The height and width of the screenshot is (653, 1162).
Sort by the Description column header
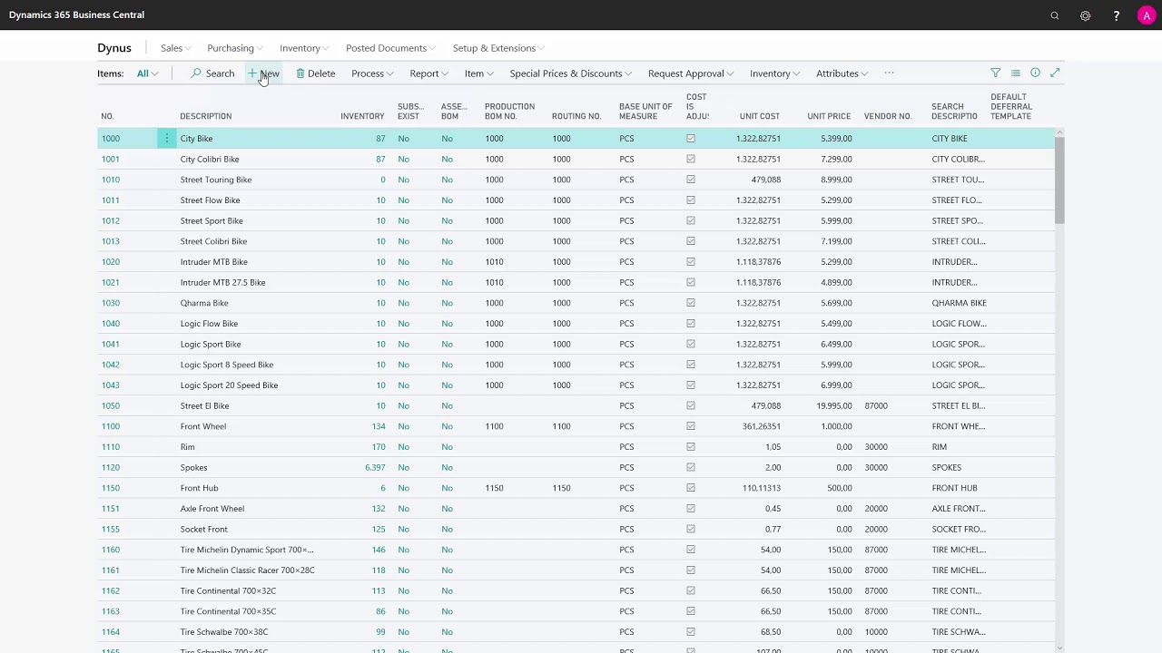pos(206,116)
